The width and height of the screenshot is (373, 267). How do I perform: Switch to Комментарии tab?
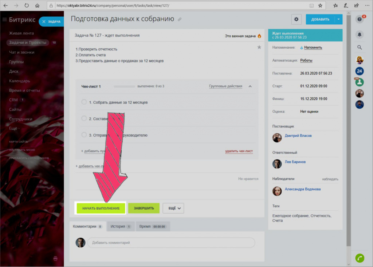point(87,226)
